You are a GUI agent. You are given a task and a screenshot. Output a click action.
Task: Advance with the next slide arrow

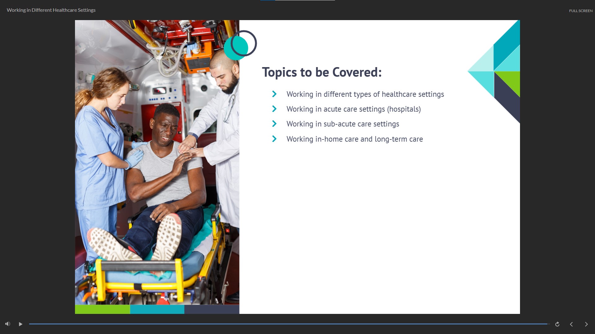point(586,324)
